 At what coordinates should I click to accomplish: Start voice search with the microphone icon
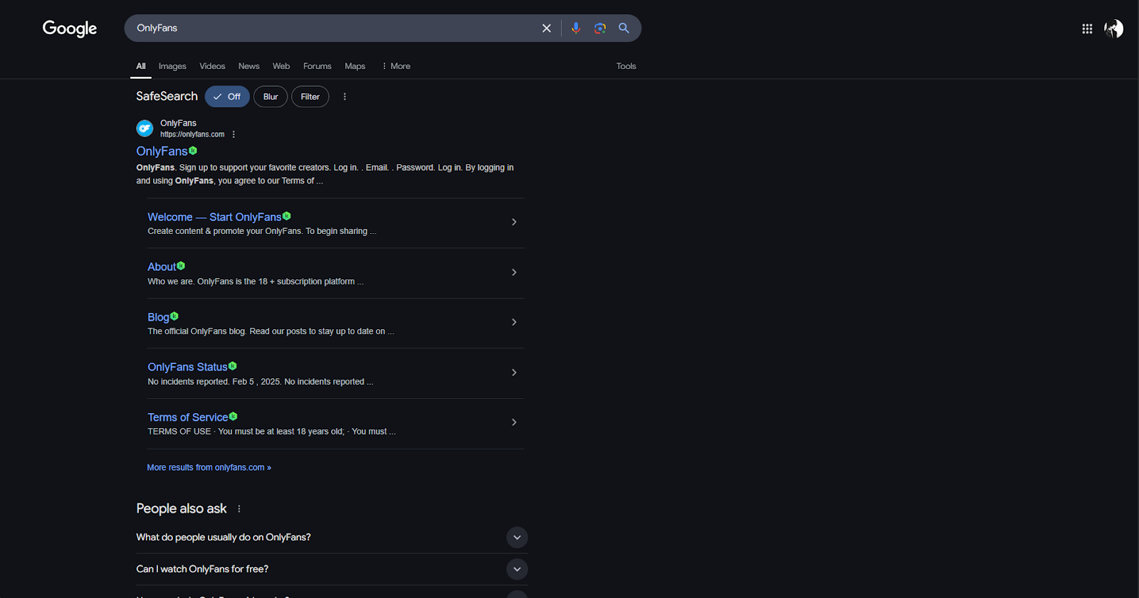(x=576, y=28)
